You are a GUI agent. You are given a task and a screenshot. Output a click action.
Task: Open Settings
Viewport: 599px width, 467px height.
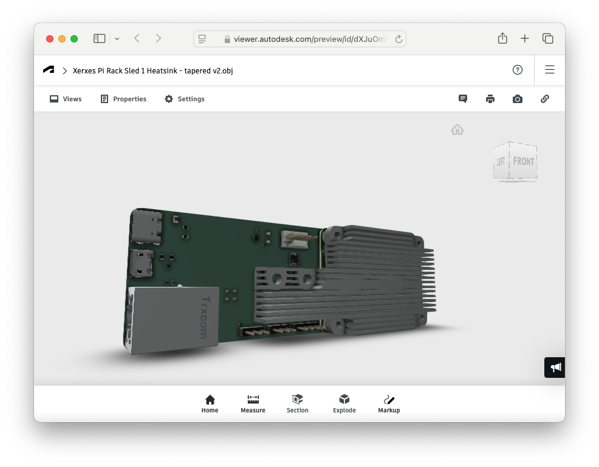[185, 99]
